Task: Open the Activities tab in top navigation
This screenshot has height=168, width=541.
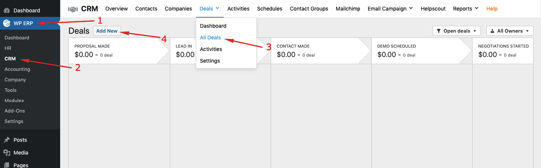Action: click(238, 9)
